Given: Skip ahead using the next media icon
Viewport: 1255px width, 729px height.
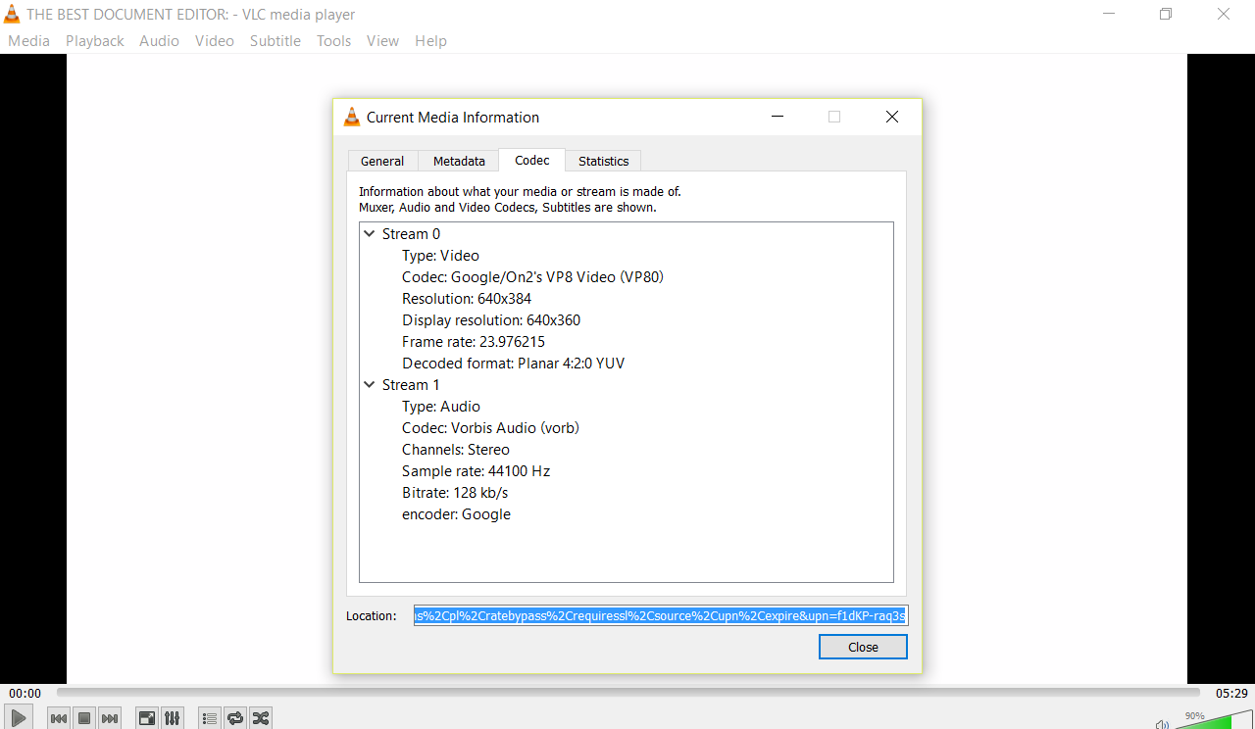Looking at the screenshot, I should click(x=109, y=717).
